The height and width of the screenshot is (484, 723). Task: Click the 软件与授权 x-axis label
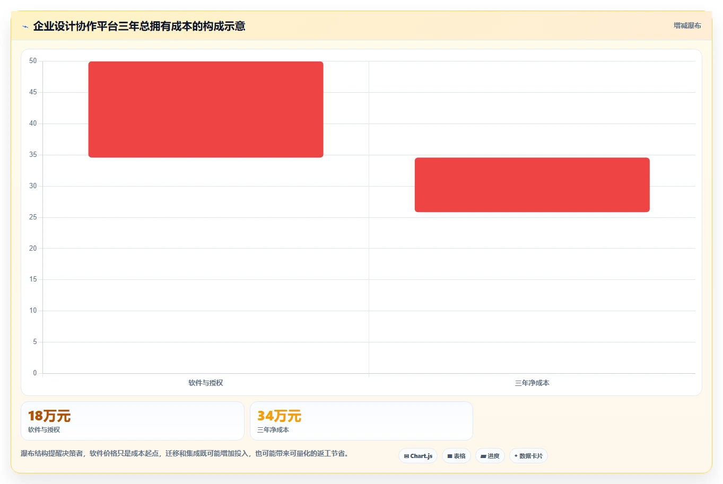(206, 383)
